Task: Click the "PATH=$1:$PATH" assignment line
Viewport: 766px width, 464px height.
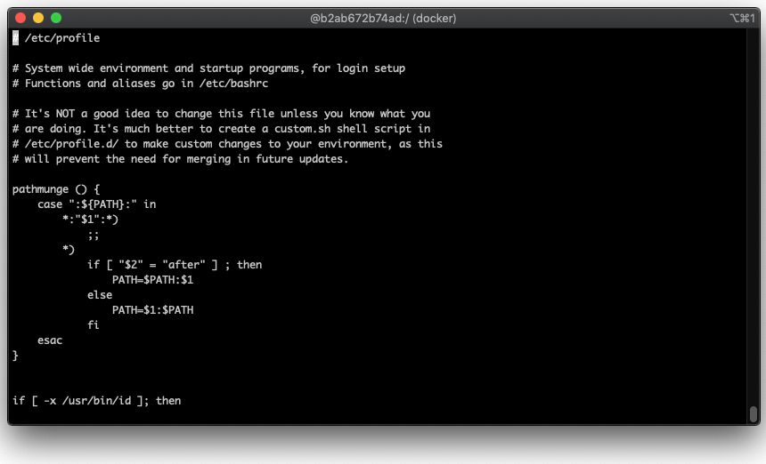Action: coord(152,310)
